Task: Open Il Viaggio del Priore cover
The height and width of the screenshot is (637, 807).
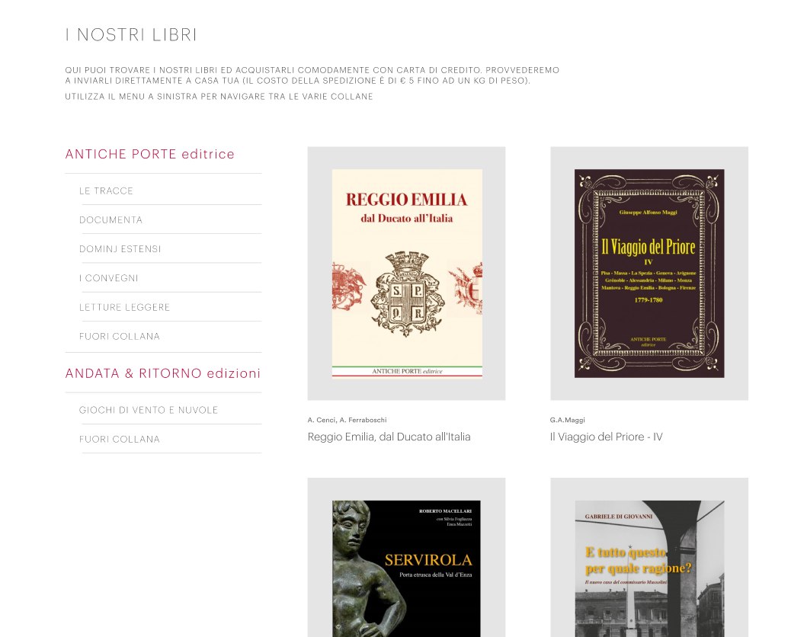Action: (x=649, y=274)
